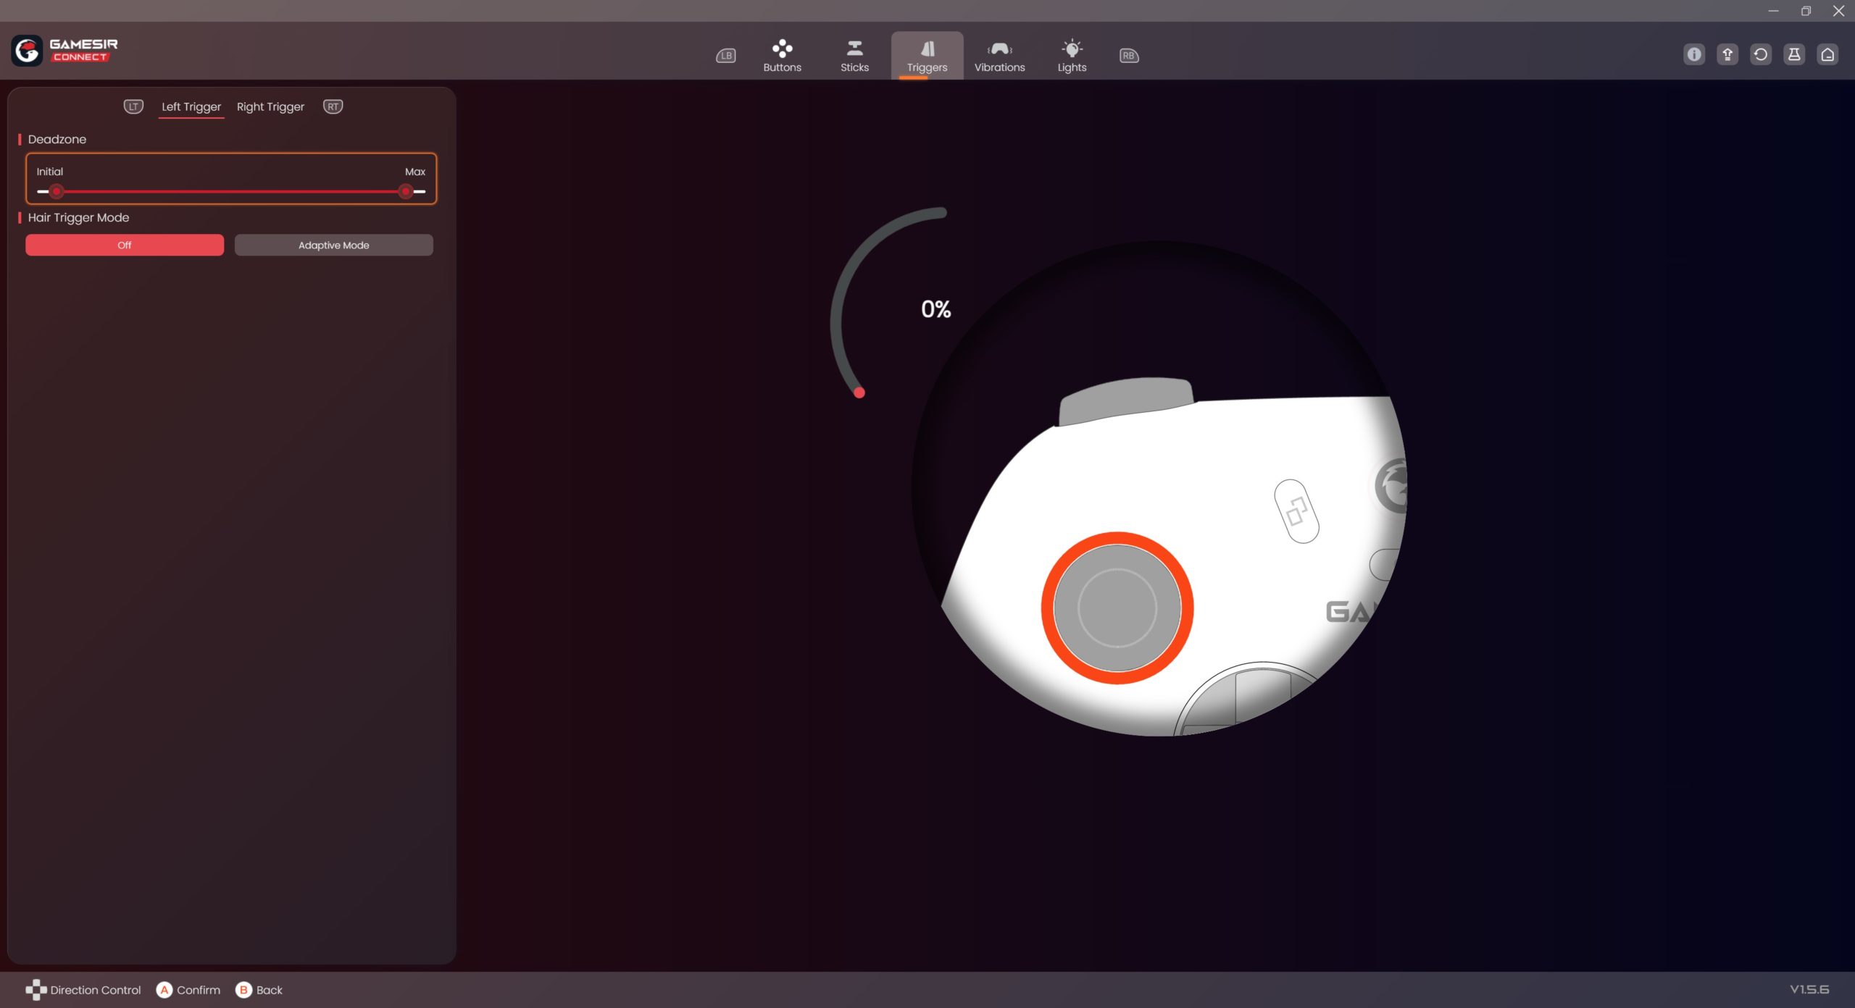The width and height of the screenshot is (1855, 1008).
Task: Select the Left Trigger sub-tab
Action: click(x=191, y=106)
